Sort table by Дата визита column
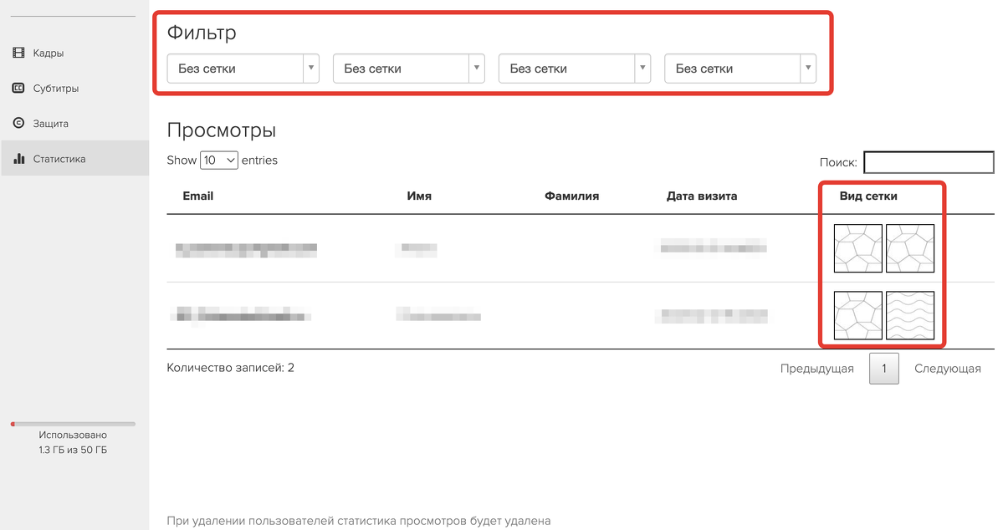This screenshot has width=1003, height=530. pyautogui.click(x=702, y=196)
